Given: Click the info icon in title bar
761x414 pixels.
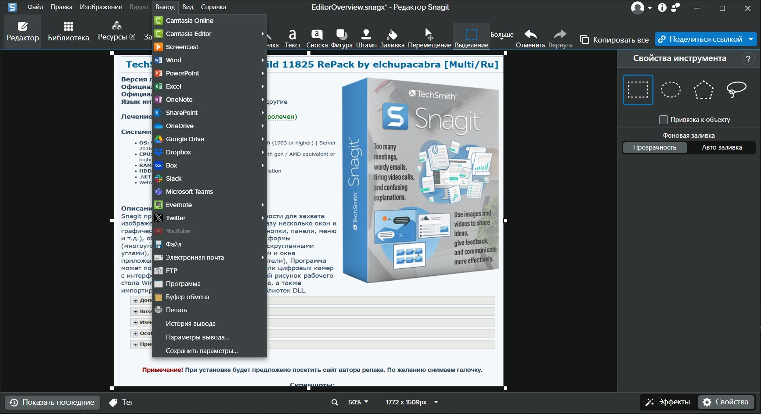Looking at the screenshot, I should tap(662, 7).
